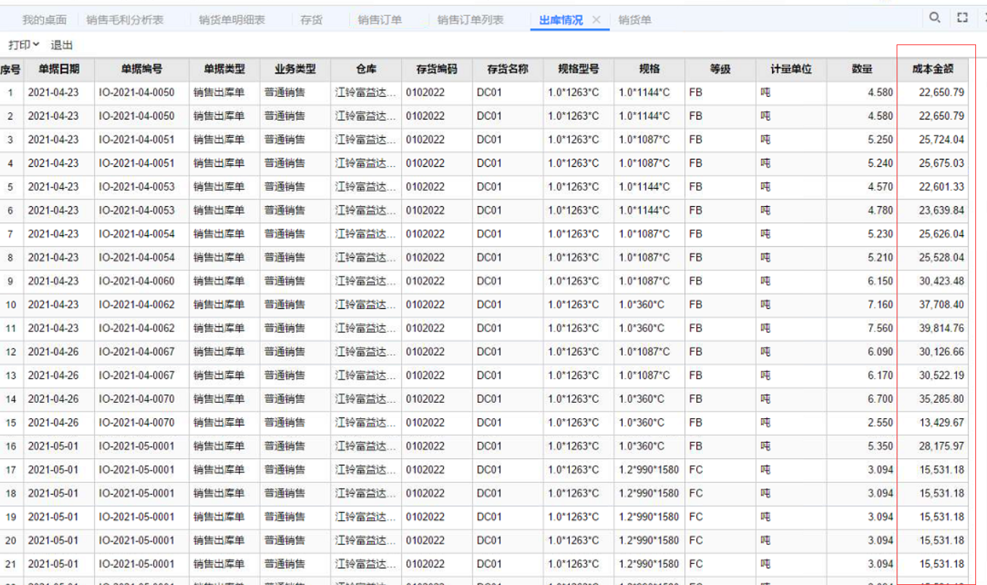
Task: Select cost amount 28,175.97
Action: click(942, 446)
